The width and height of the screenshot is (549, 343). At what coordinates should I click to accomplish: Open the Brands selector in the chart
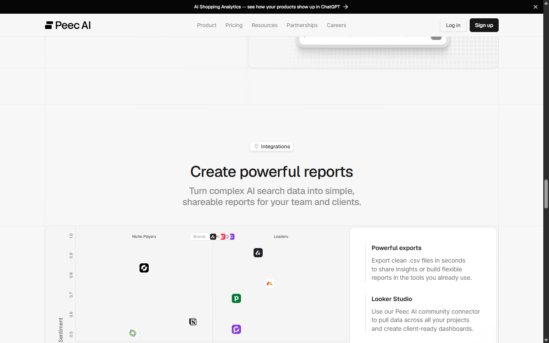[212, 237]
